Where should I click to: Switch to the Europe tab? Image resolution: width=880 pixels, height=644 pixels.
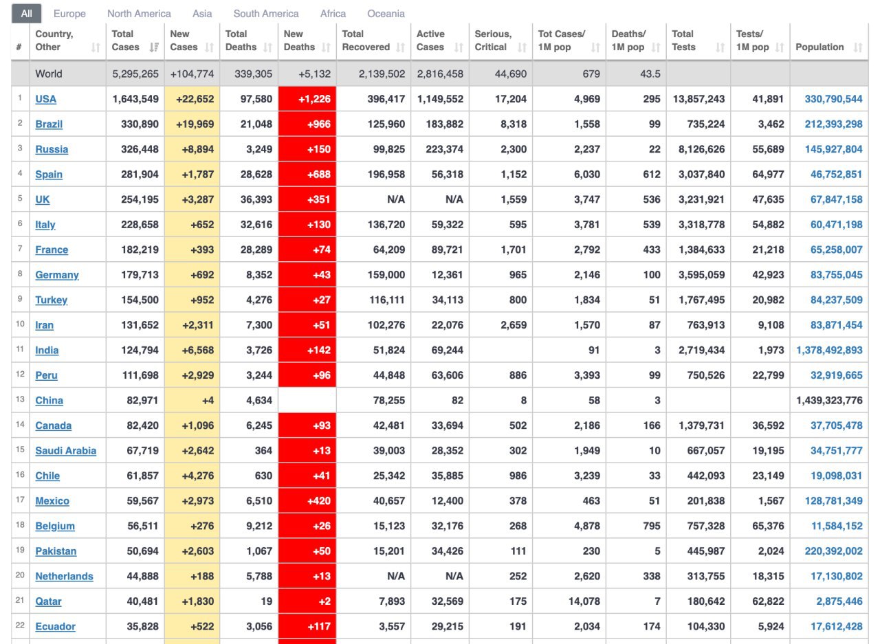(x=69, y=14)
